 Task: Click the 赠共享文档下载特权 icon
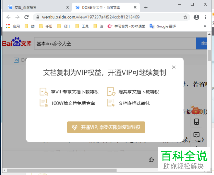tap(111, 92)
